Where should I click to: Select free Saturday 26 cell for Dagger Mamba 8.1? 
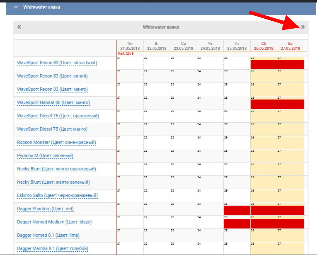click(264, 248)
